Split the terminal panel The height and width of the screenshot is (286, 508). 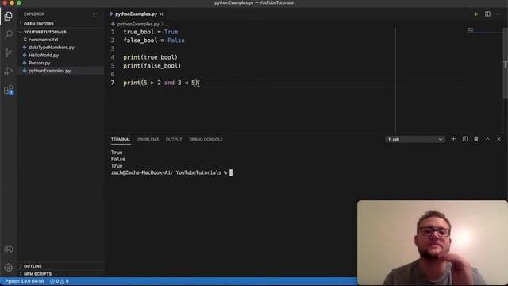coord(465,139)
